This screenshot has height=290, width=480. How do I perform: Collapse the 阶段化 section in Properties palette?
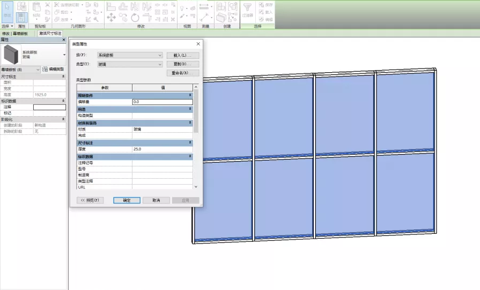(63, 119)
